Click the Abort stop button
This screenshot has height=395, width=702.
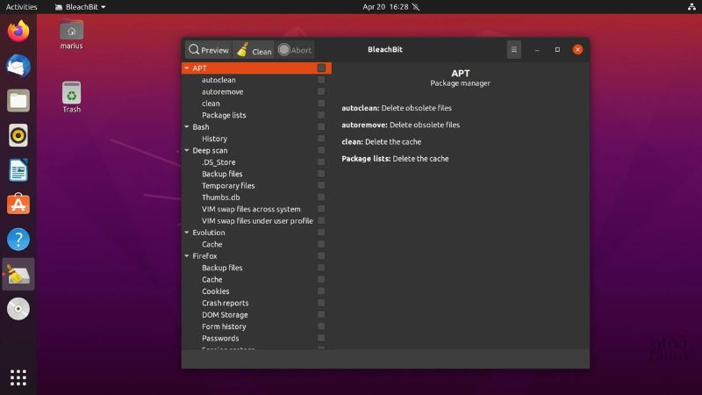tap(295, 50)
